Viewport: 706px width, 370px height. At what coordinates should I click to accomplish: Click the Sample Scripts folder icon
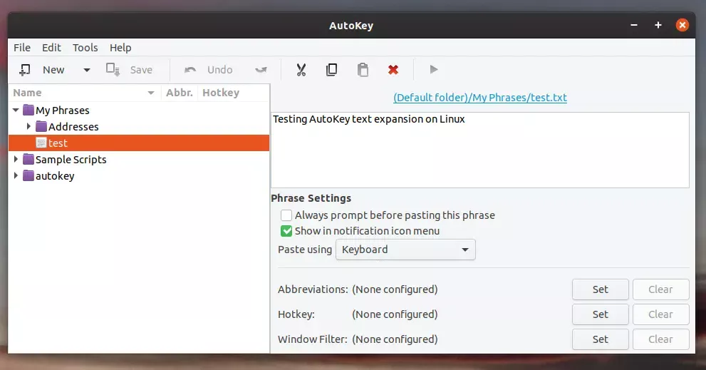pyautogui.click(x=28, y=159)
